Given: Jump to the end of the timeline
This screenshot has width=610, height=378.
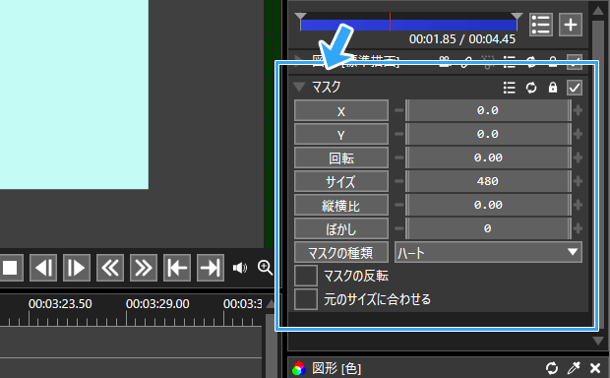Looking at the screenshot, I should 211,268.
